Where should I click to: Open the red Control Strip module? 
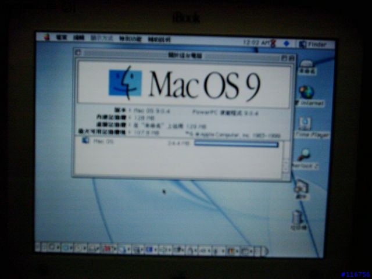click(x=108, y=249)
